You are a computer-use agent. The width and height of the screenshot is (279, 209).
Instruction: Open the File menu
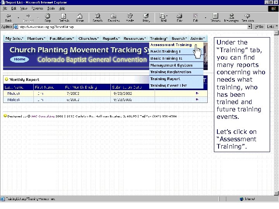tap(5, 9)
